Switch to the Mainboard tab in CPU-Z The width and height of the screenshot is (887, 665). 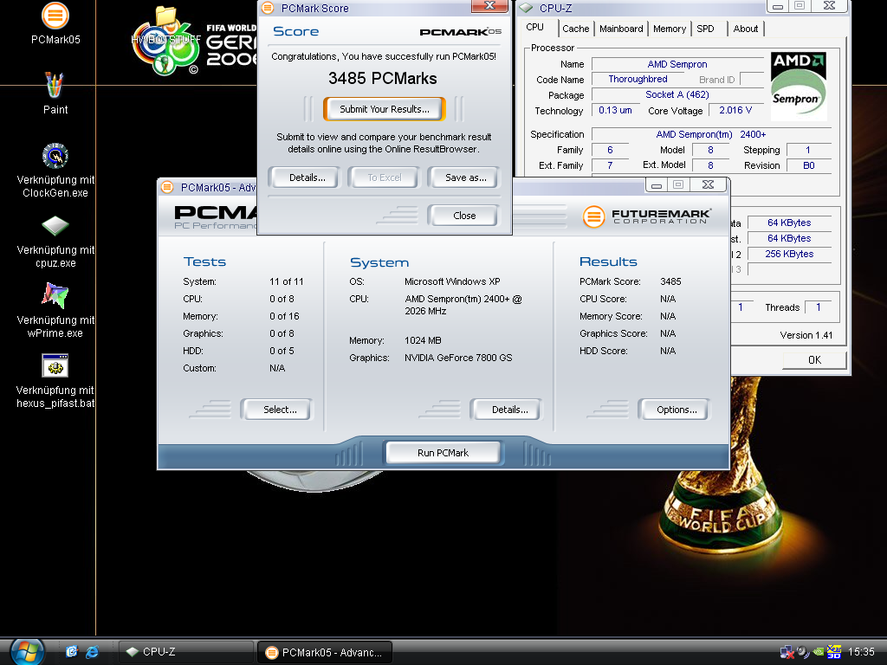point(621,29)
